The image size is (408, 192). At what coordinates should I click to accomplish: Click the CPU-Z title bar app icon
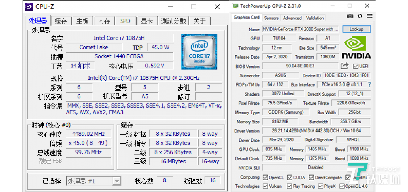point(29,6)
